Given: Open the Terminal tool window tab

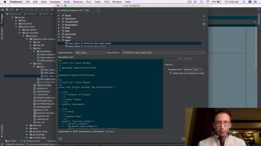Looking at the screenshot, I should [x=50, y=141].
